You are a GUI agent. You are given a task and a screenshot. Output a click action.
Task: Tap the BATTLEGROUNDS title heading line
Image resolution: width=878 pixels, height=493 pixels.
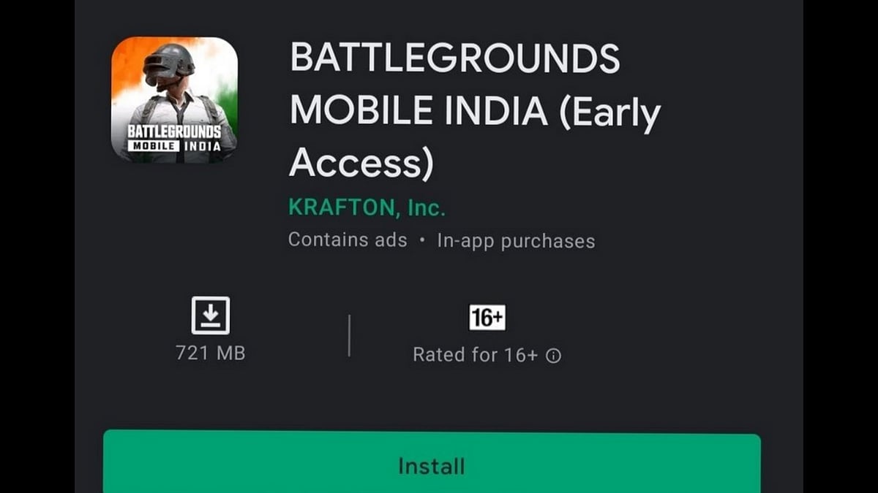point(455,58)
